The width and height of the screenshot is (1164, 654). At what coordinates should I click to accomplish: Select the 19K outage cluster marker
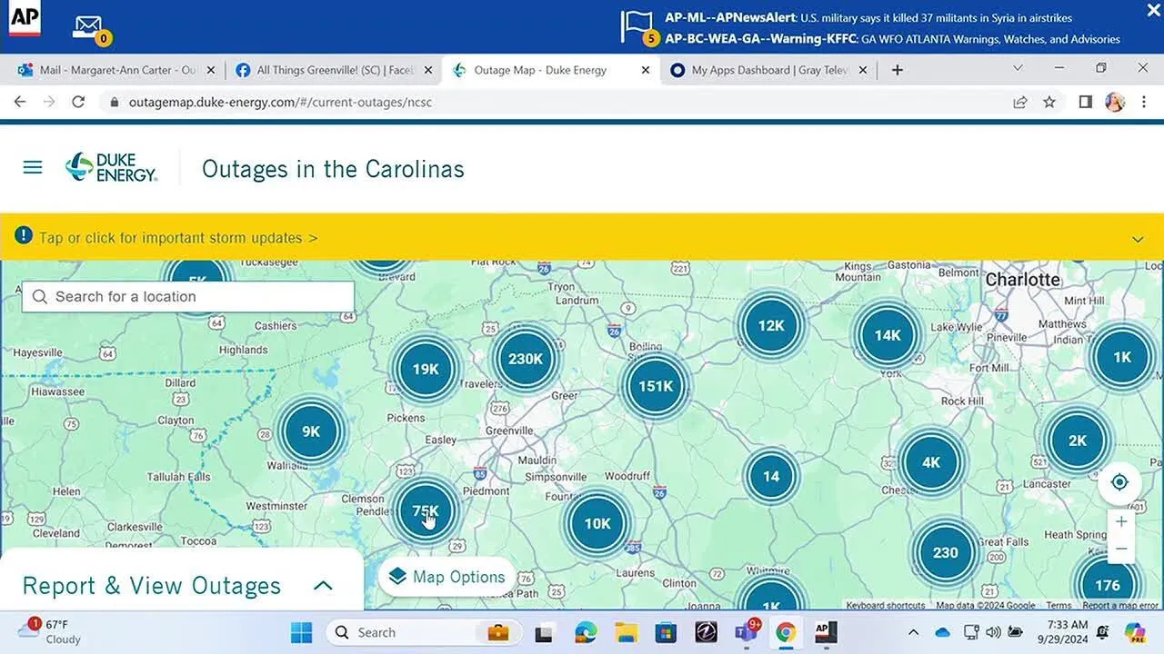coord(426,369)
